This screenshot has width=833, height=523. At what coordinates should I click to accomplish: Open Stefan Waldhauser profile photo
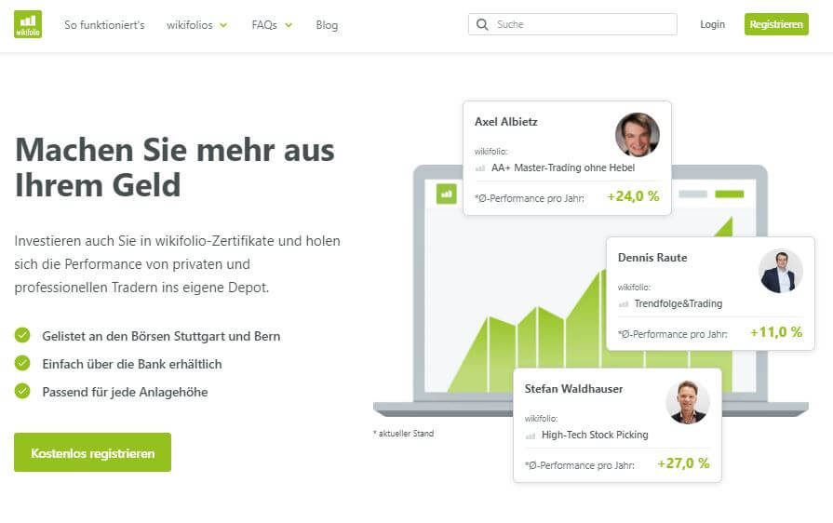point(688,402)
